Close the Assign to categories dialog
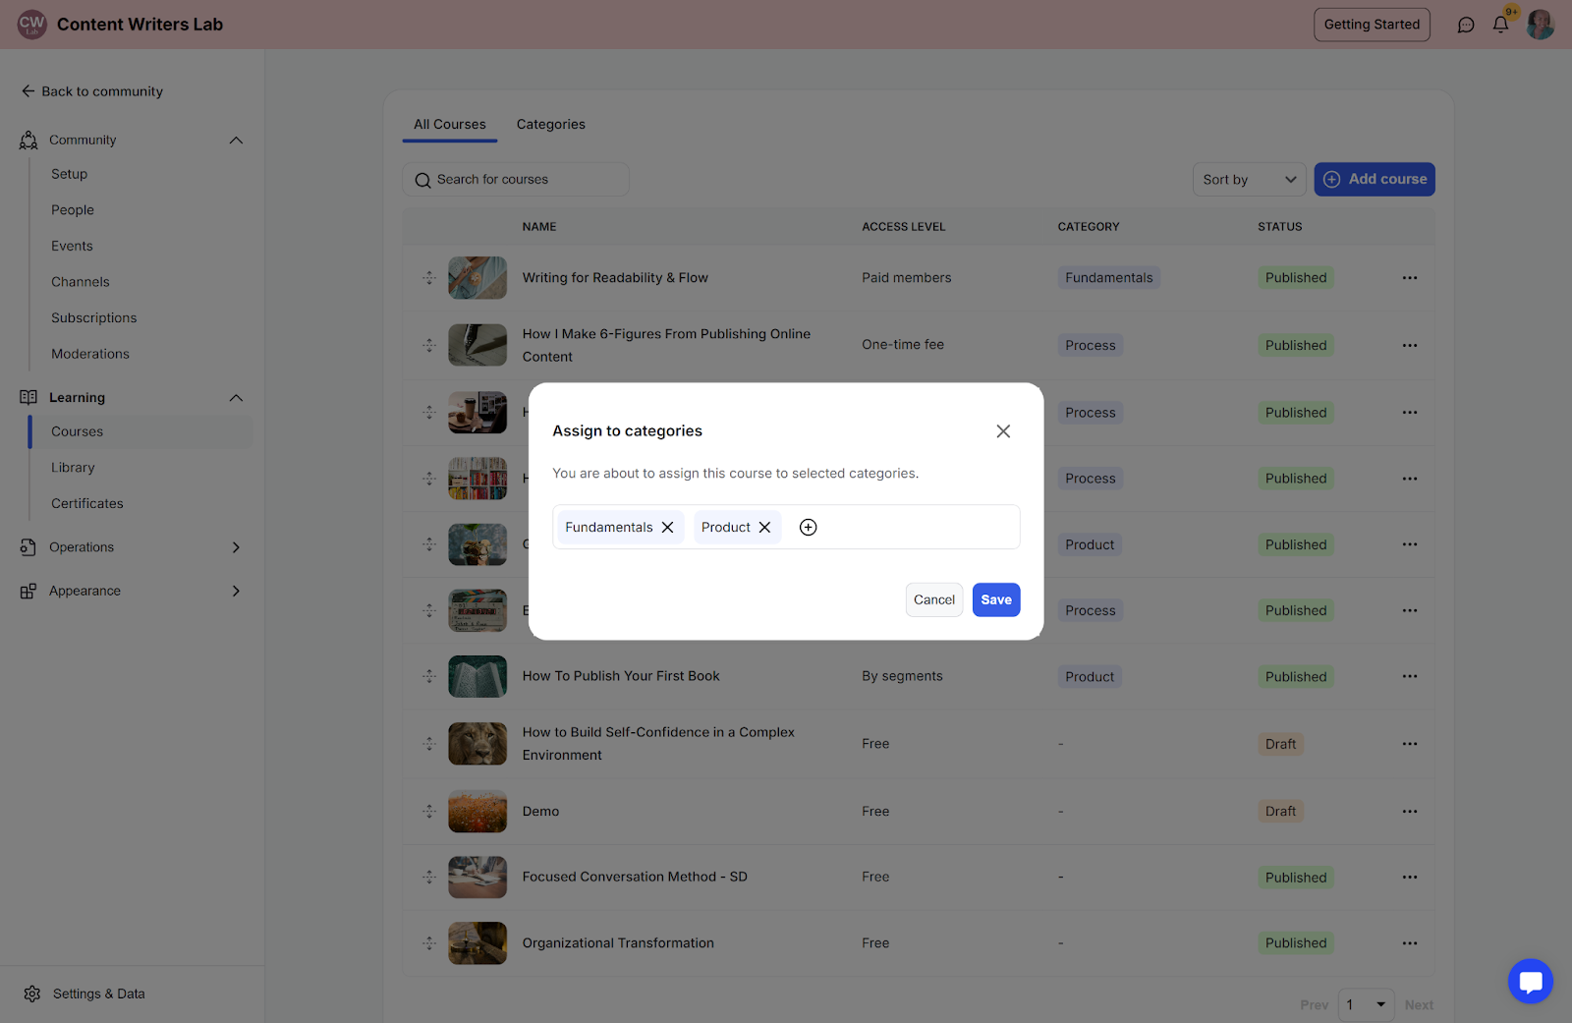Viewport: 1572px width, 1023px height. click(1002, 431)
